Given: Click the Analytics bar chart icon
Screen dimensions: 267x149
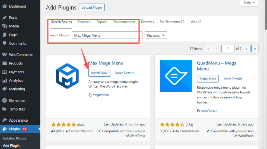Looking at the screenshot, I should tap(5, 80).
